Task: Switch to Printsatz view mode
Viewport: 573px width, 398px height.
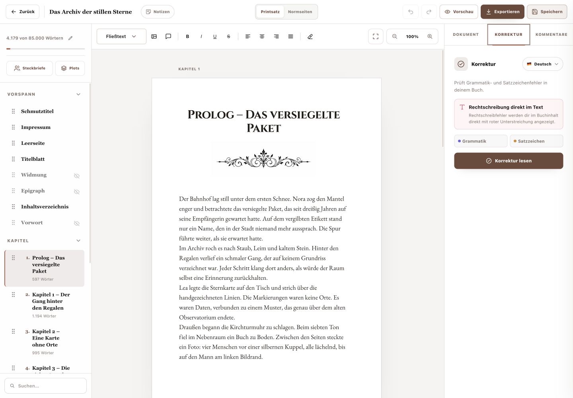Action: [x=270, y=12]
